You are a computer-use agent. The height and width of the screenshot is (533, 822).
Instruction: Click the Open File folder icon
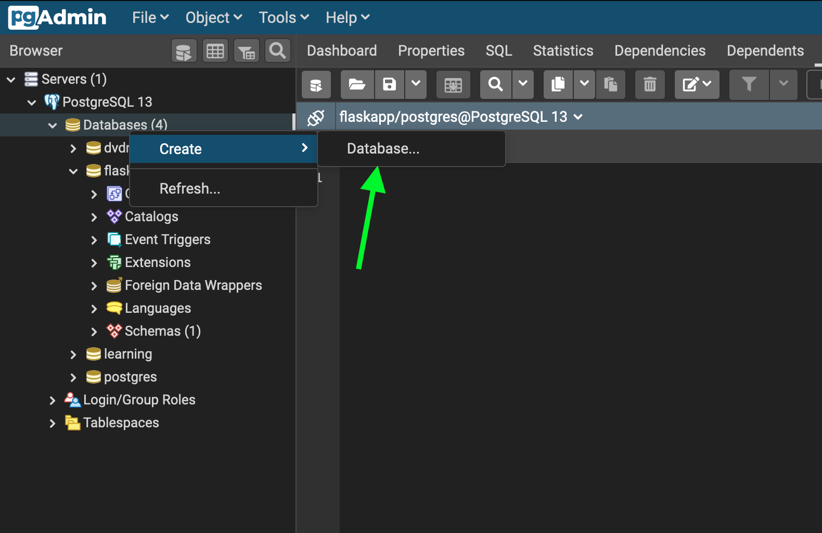pos(357,84)
